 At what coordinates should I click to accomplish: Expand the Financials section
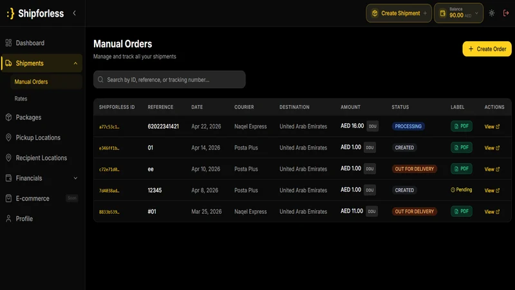pyautogui.click(x=42, y=179)
